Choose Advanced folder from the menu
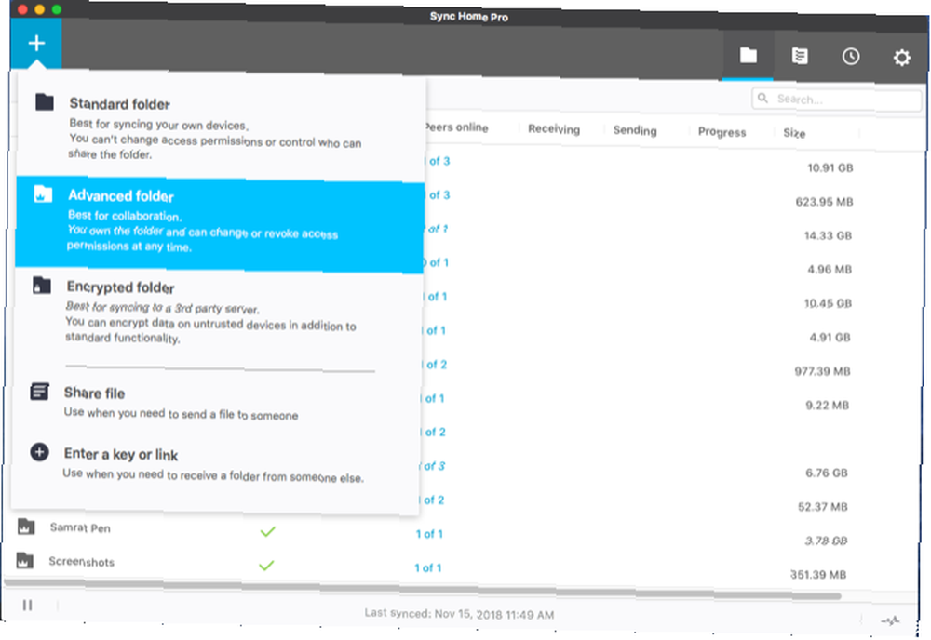931x640 pixels. [220, 225]
